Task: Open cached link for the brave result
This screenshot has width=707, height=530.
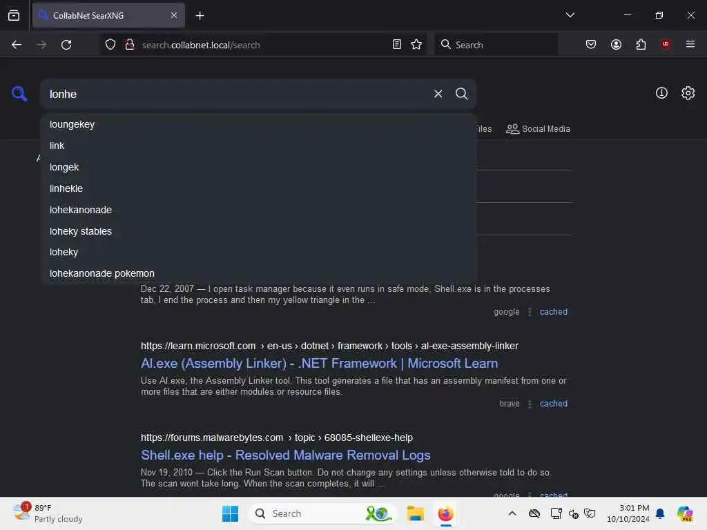Action: coord(553,404)
